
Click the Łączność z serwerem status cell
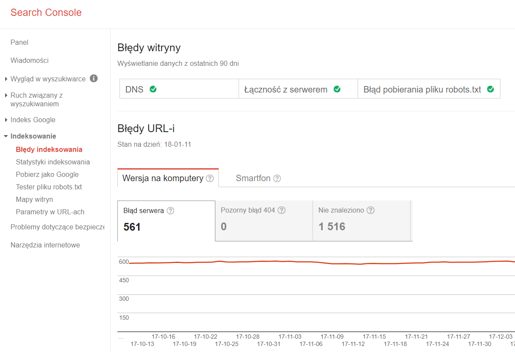(298, 89)
